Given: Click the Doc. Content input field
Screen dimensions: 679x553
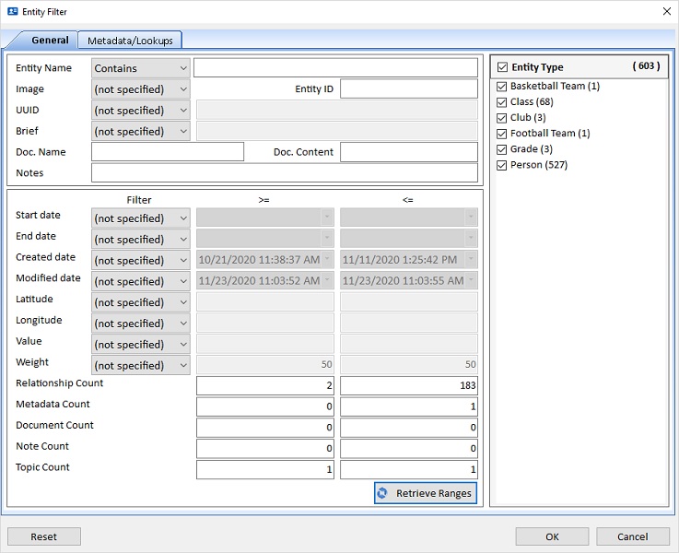Looking at the screenshot, I should [409, 152].
